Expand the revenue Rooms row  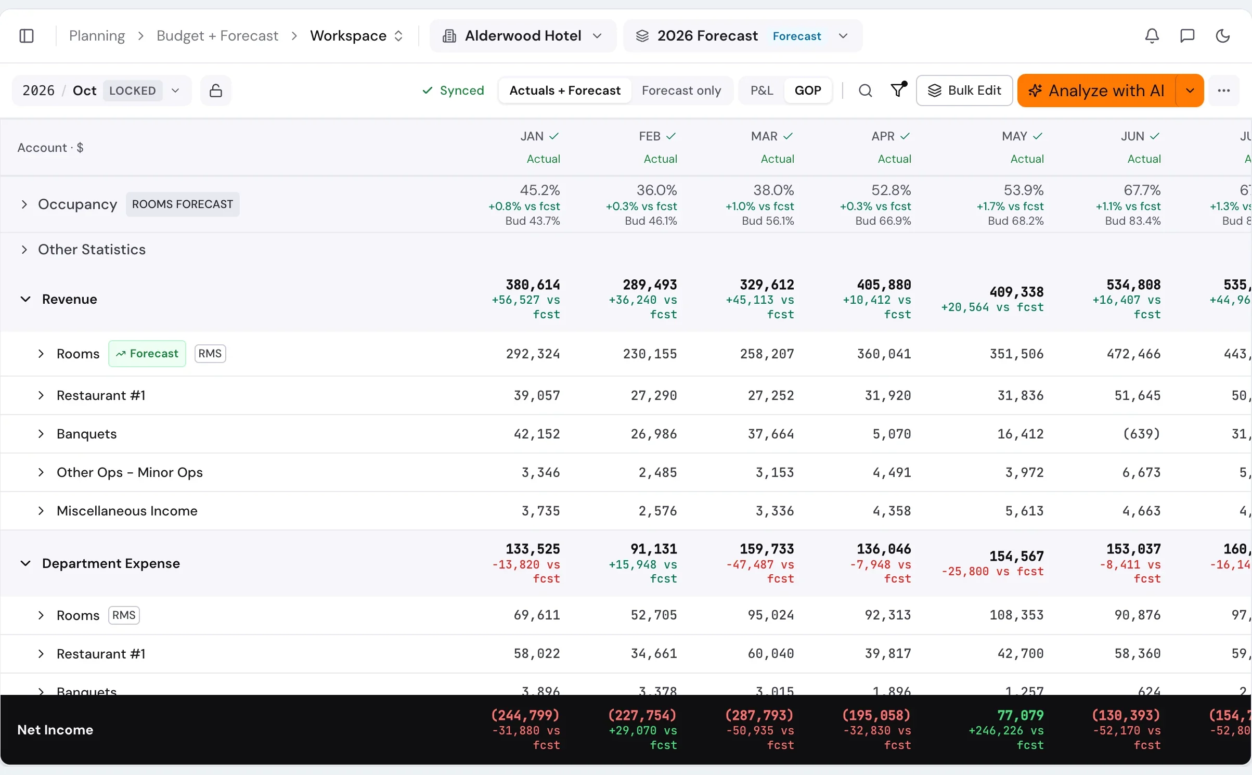[41, 354]
